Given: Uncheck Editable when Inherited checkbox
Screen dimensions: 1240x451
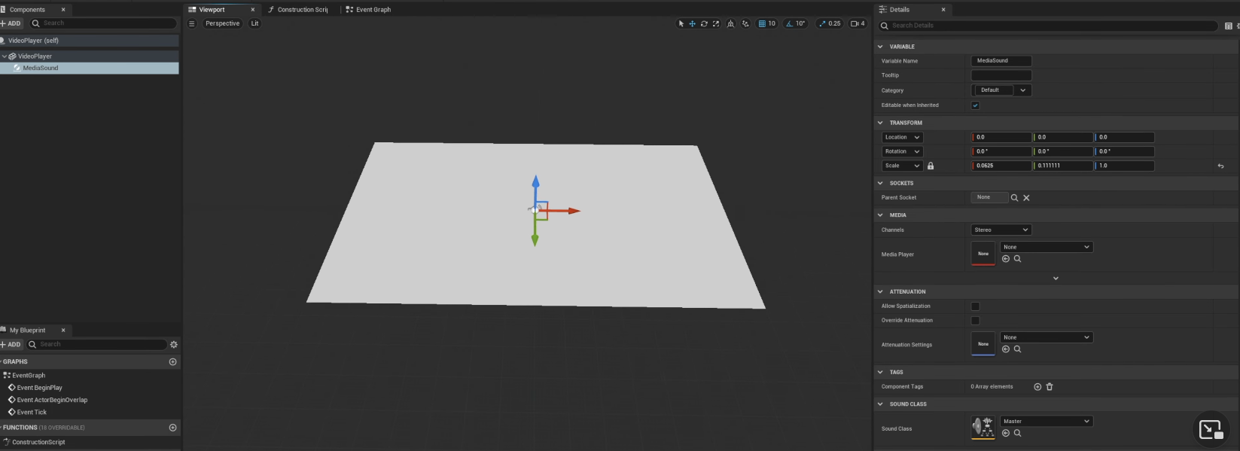Looking at the screenshot, I should point(975,105).
